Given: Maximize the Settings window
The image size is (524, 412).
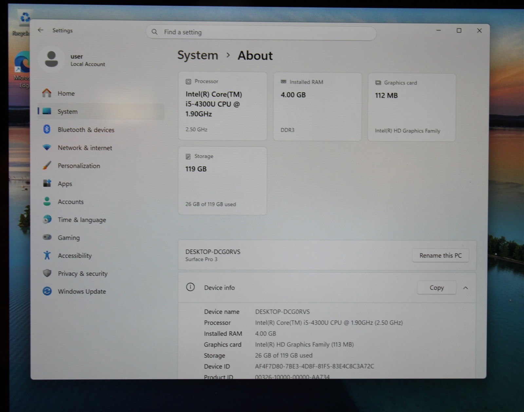Looking at the screenshot, I should (x=459, y=30).
